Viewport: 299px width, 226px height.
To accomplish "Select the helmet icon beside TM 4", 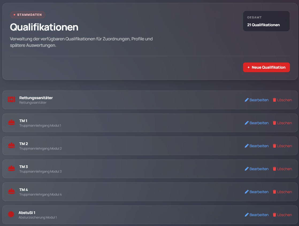I will coord(11,192).
